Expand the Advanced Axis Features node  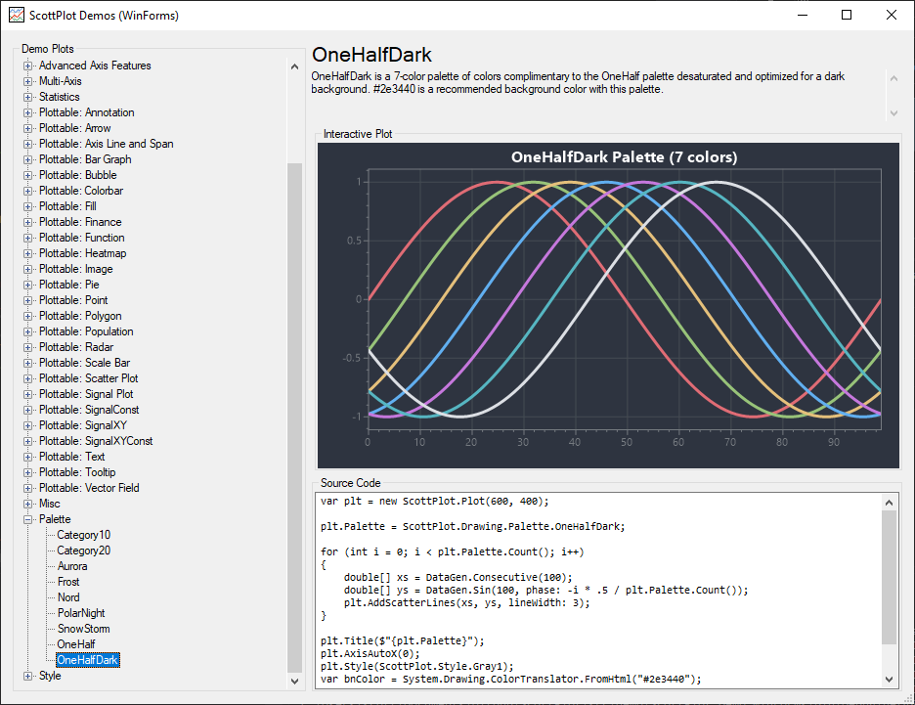pyautogui.click(x=27, y=66)
